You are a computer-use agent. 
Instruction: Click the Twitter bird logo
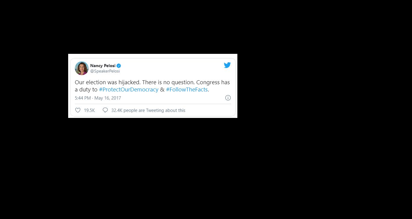pyautogui.click(x=227, y=65)
